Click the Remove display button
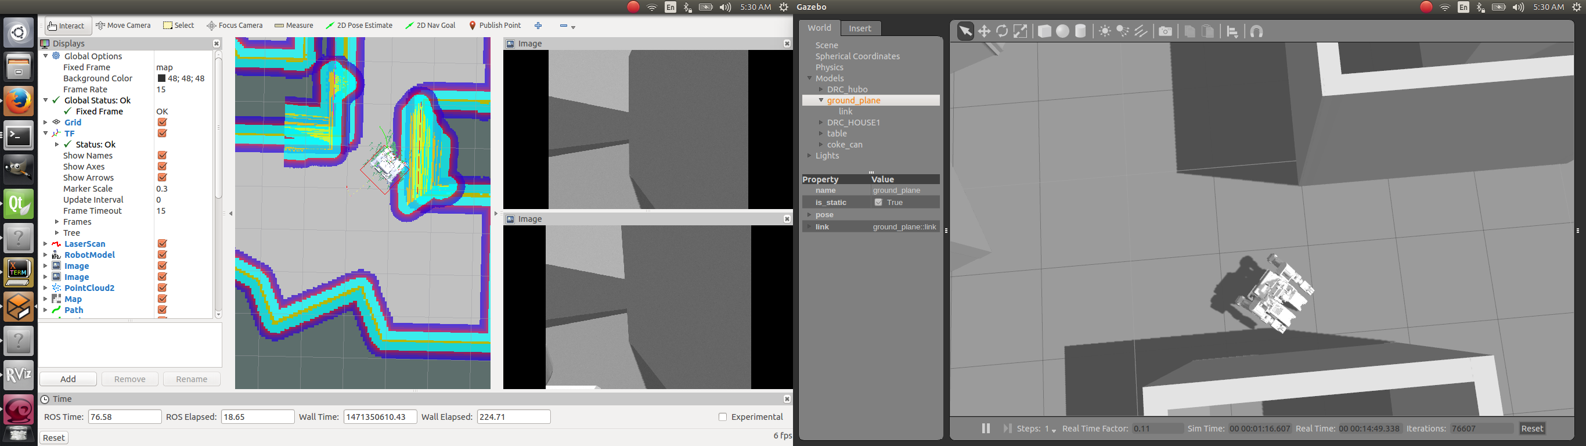Screen dimensions: 1586x446 click(130, 379)
